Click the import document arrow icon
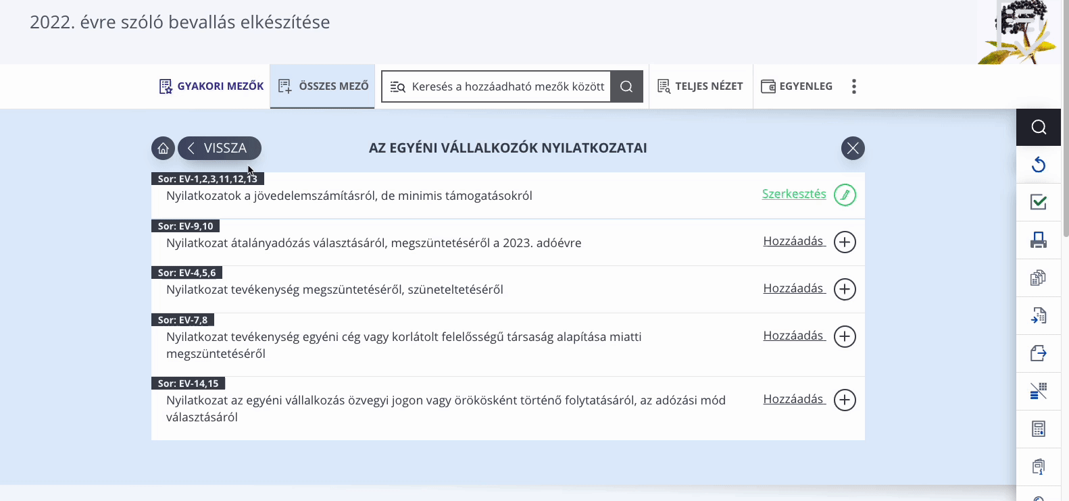The height and width of the screenshot is (501, 1069). tap(1039, 315)
